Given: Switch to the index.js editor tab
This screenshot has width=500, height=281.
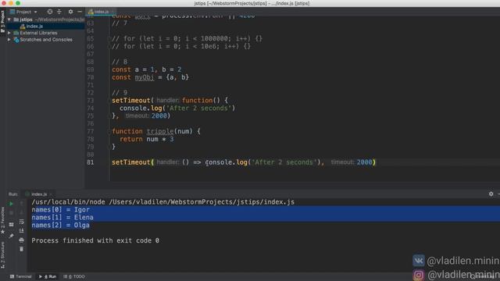Looking at the screenshot, I should 101,12.
